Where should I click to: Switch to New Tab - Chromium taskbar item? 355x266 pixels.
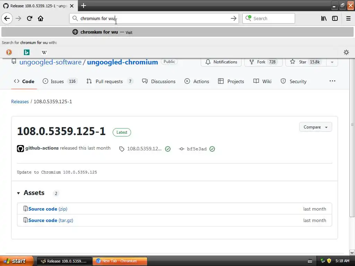[x=120, y=261]
